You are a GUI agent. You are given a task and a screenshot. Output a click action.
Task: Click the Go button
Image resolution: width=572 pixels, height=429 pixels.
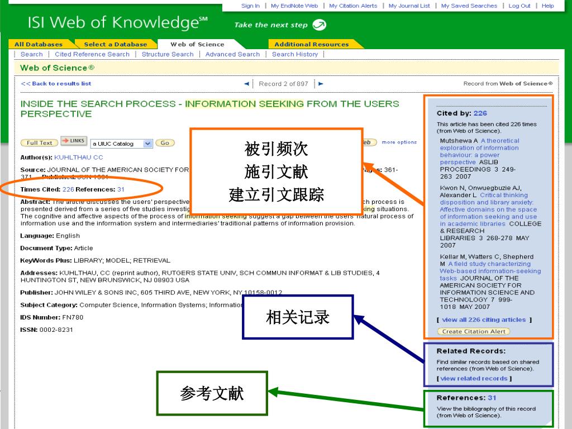[x=165, y=143]
